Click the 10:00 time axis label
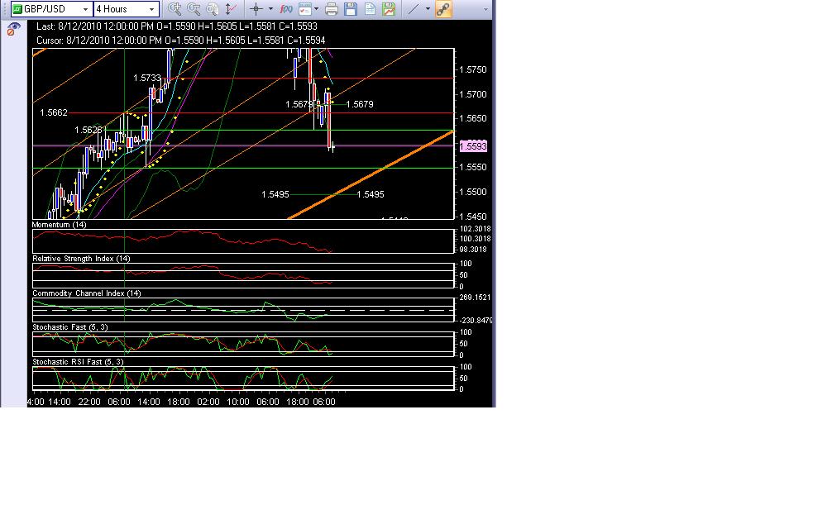813x505 pixels. [238, 402]
